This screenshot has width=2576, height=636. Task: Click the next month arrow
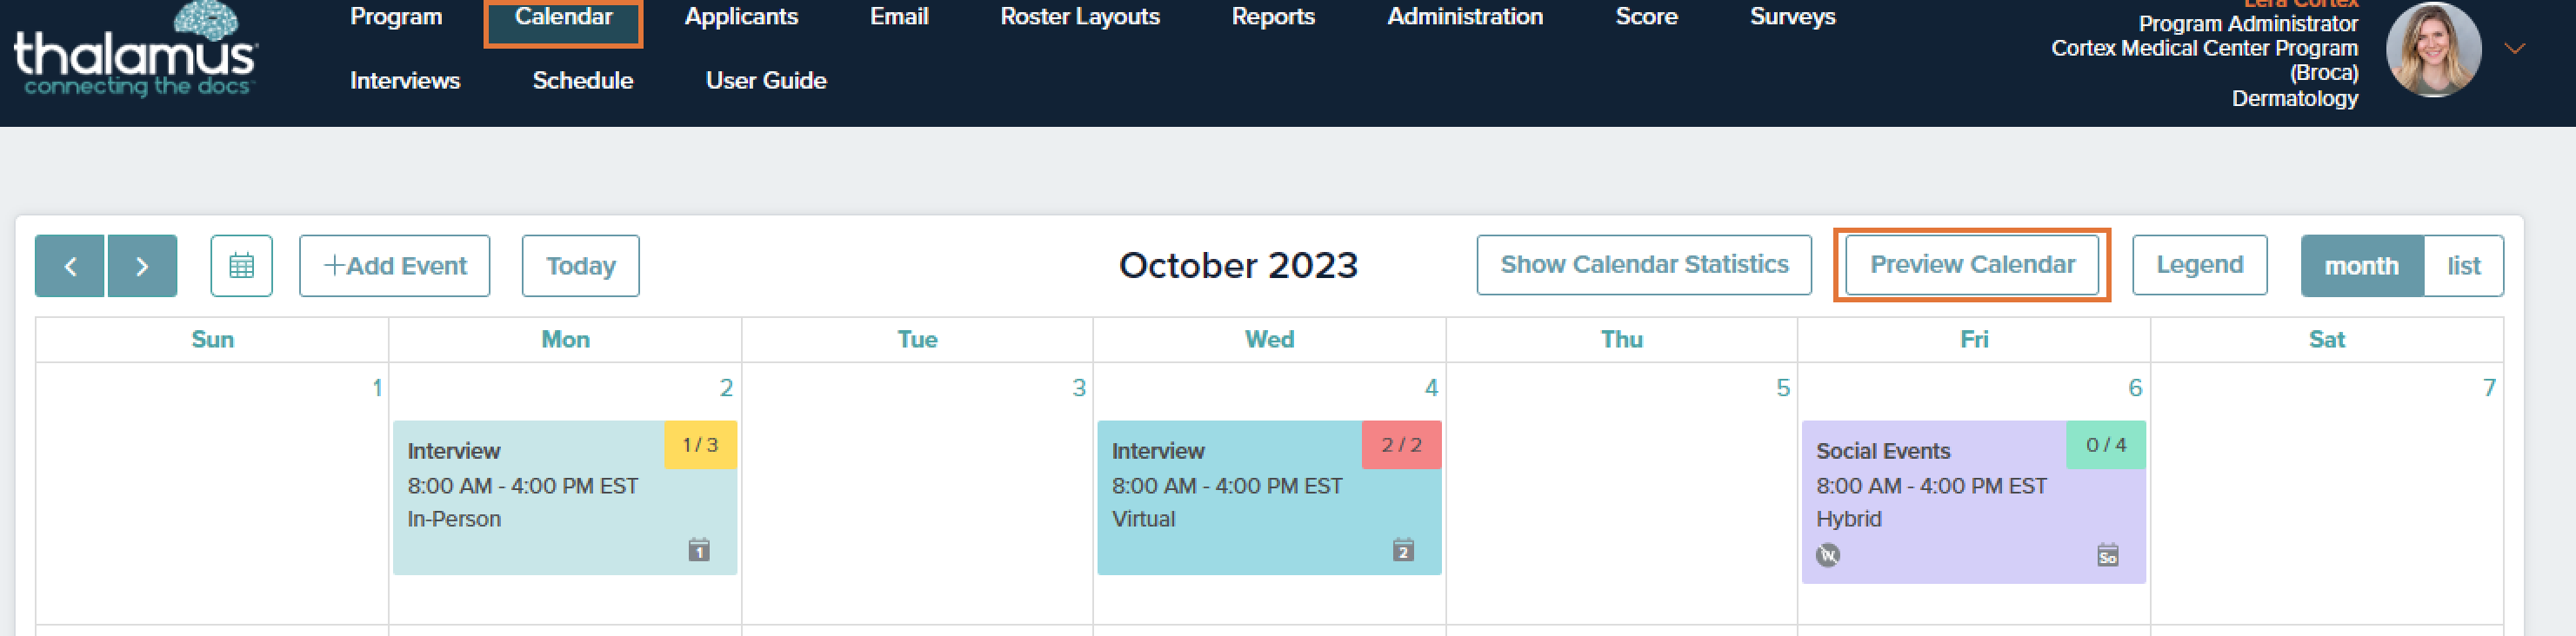tap(142, 266)
